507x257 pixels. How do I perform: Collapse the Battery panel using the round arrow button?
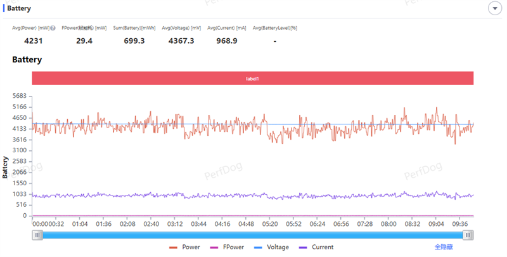click(x=494, y=8)
